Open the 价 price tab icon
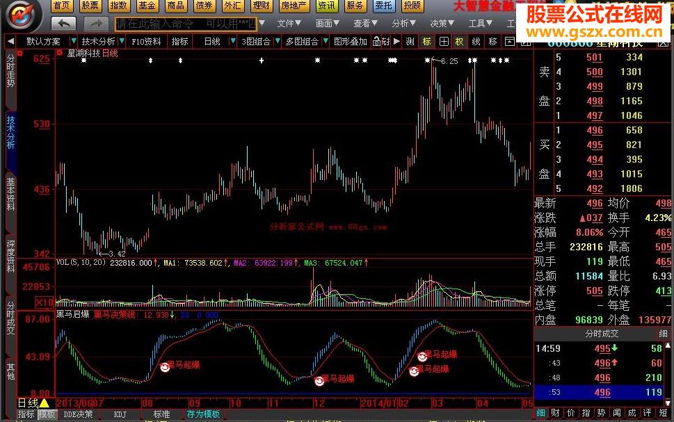Viewport: 674px width, 422px height. click(x=570, y=413)
